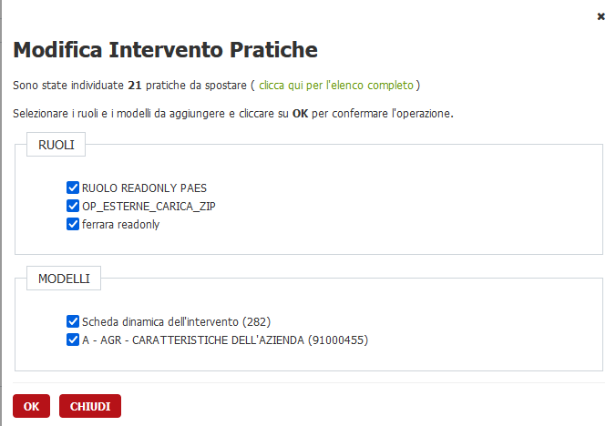Click the 'A - AGR - CARATTERISTICHE DELL'AZIENDA (91000455)' label text

(224, 340)
